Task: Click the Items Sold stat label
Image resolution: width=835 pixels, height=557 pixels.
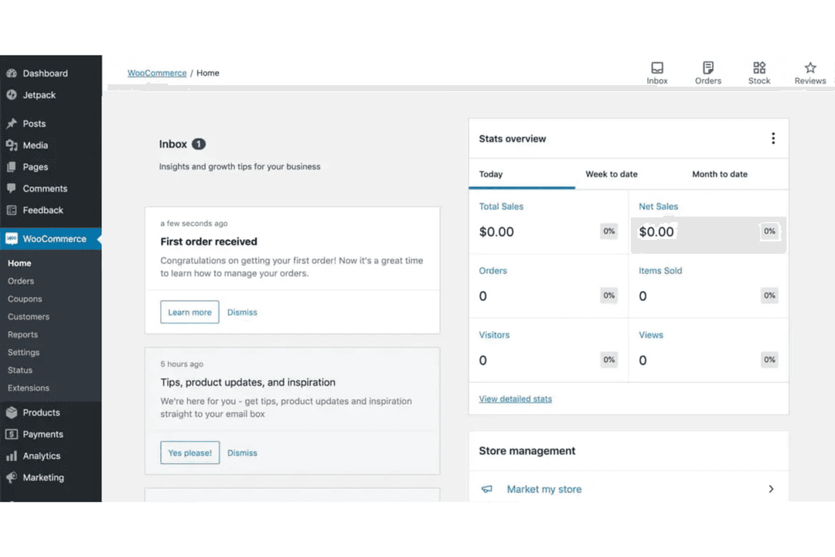Action: point(660,271)
